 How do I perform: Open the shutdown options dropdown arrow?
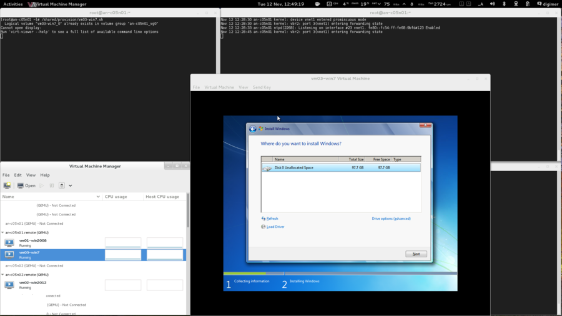coord(70,185)
